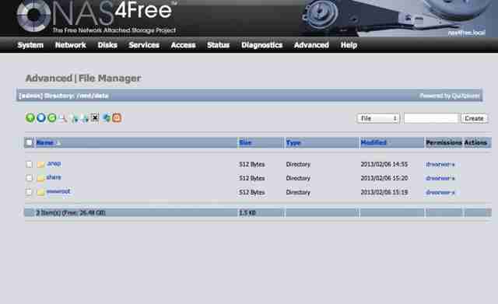Click the new item name input field

pyautogui.click(x=431, y=118)
